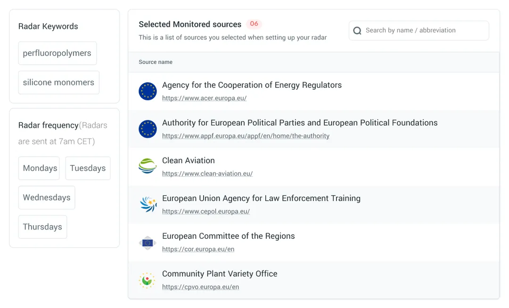Click European Union Agency for Law Enforcement Training
This screenshot has height=308, width=509.
click(x=261, y=198)
